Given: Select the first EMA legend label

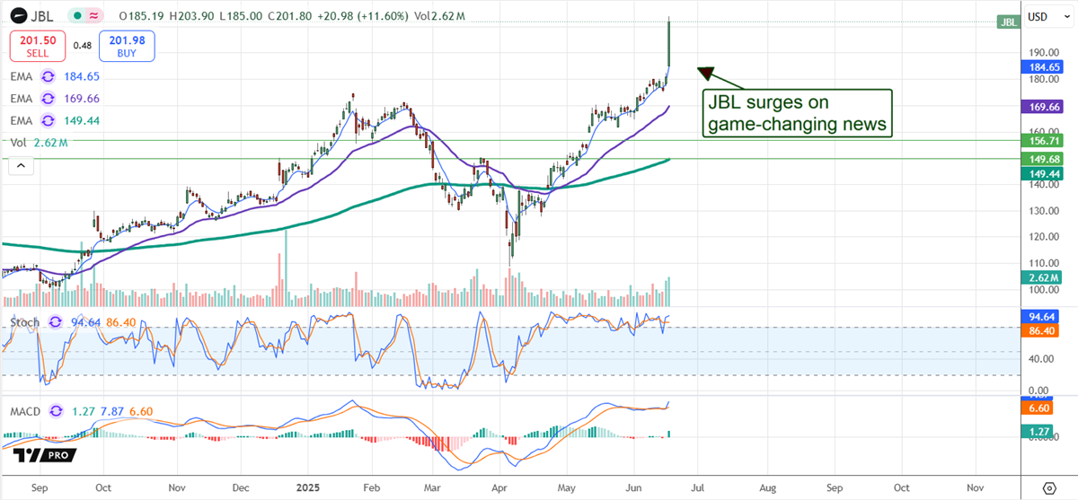Looking at the screenshot, I should tap(23, 77).
